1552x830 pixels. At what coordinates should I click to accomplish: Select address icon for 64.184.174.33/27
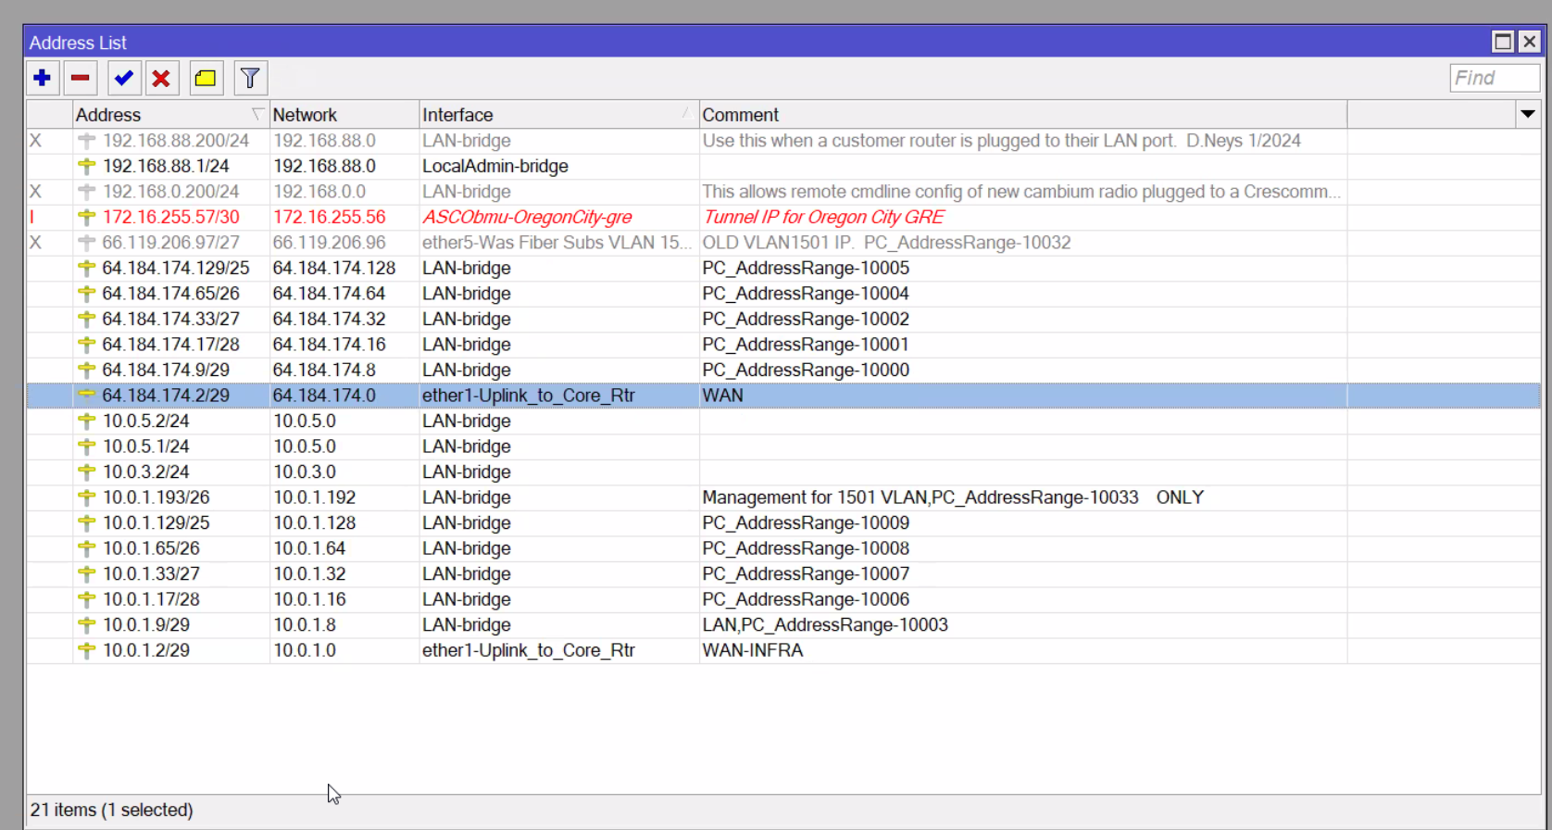coord(87,320)
